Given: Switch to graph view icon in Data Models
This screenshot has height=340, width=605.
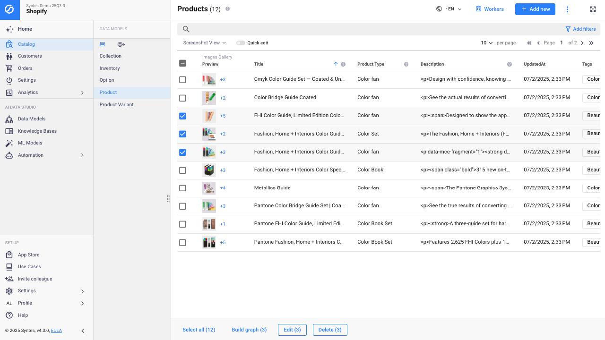Looking at the screenshot, I should tap(121, 44).
